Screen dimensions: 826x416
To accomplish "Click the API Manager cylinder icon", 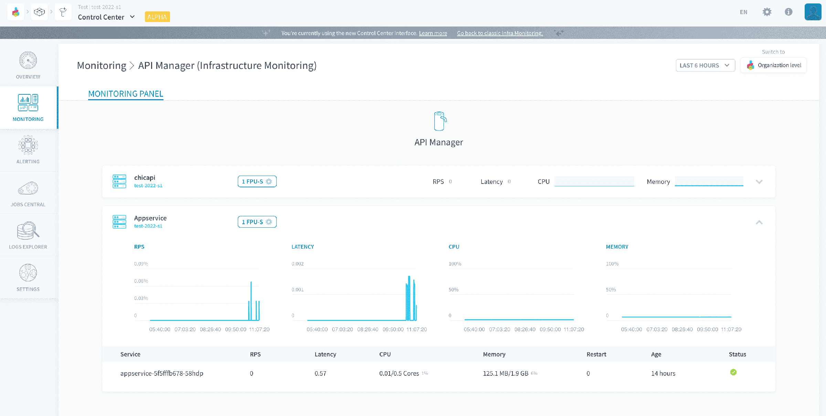I will (x=440, y=121).
